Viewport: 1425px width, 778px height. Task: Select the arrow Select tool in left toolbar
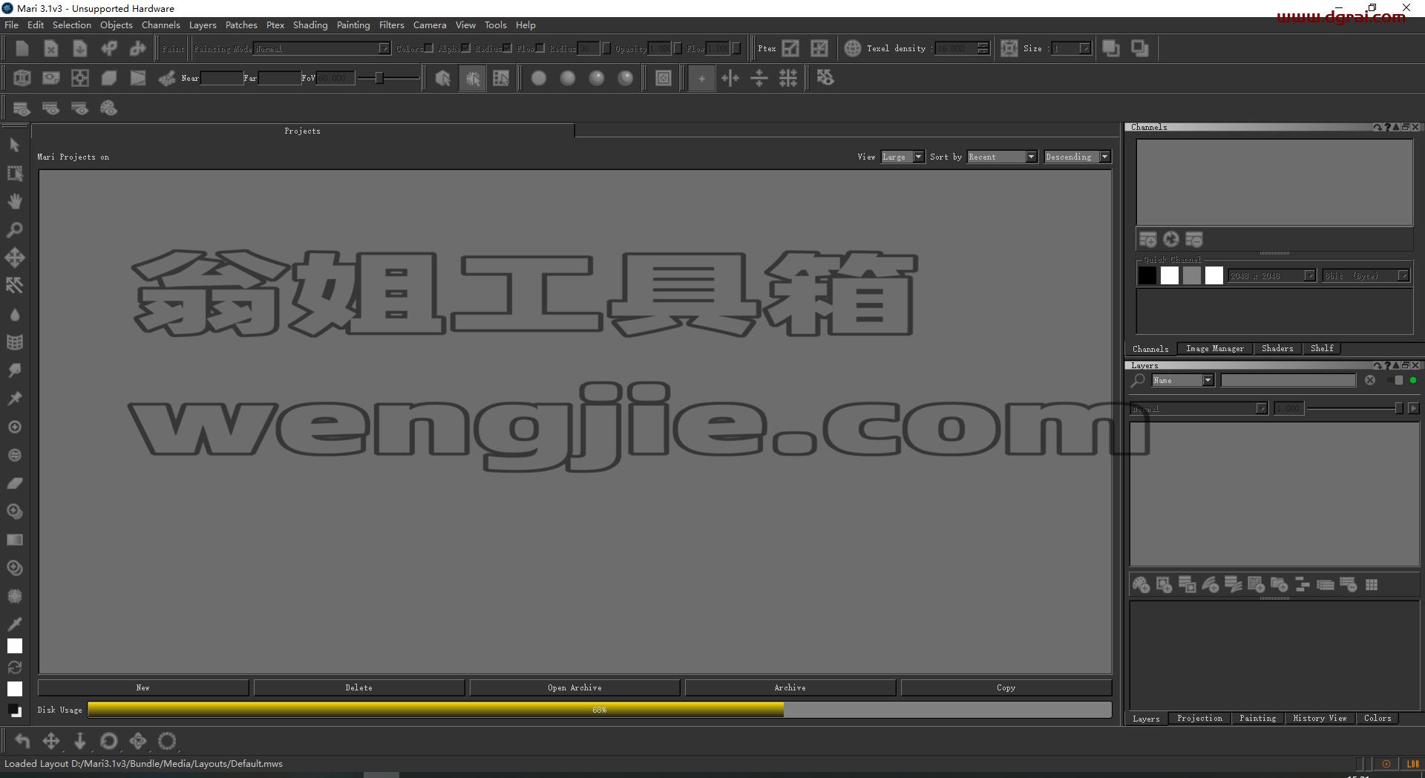pos(14,145)
